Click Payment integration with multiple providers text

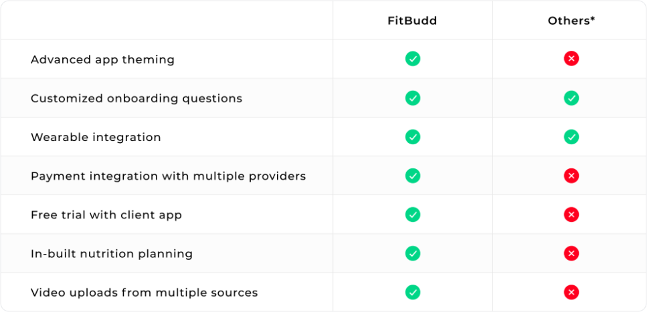[168, 176]
